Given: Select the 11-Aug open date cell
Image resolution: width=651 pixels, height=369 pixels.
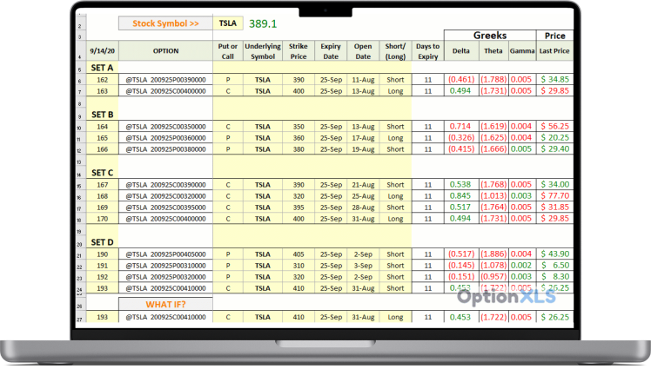Looking at the screenshot, I should pos(363,80).
